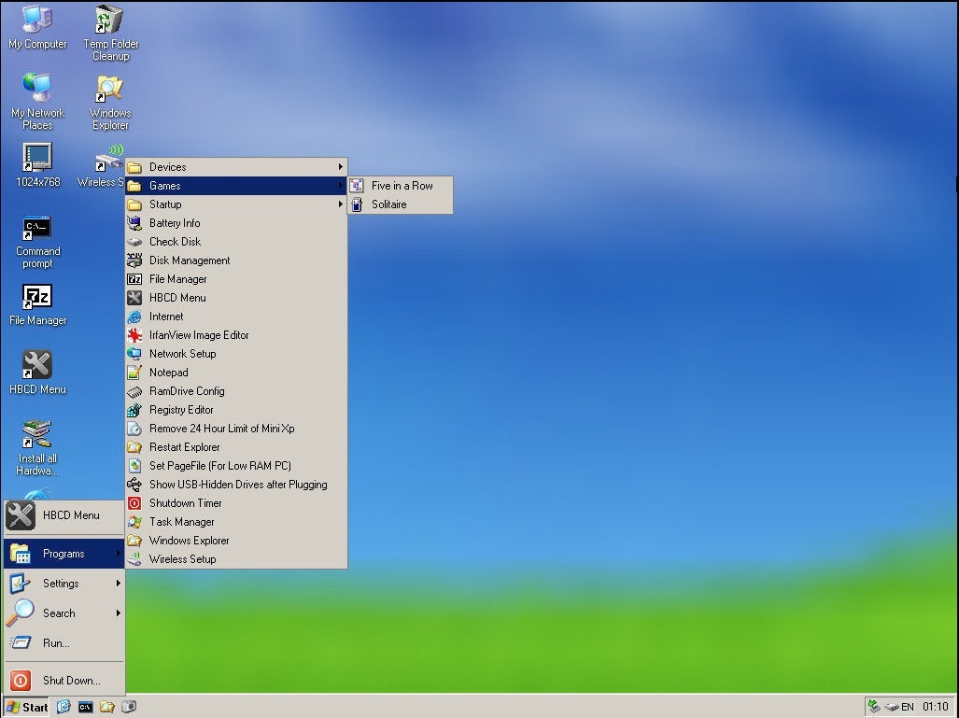Click the EN language indicator
959x718 pixels.
(x=908, y=707)
